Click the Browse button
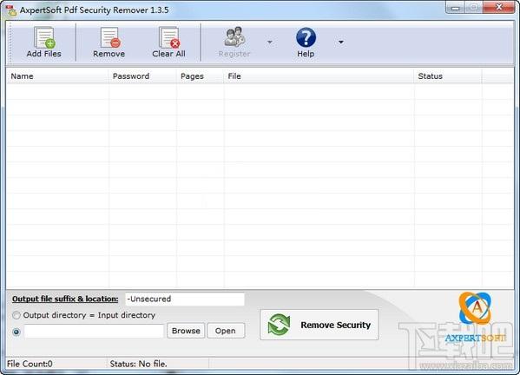The width and height of the screenshot is (520, 375). point(186,331)
